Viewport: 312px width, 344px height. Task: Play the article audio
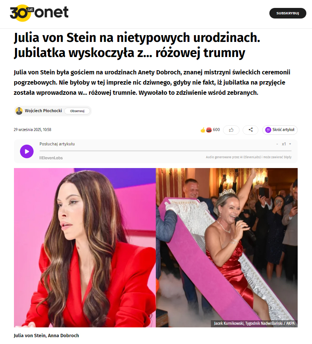(x=27, y=151)
